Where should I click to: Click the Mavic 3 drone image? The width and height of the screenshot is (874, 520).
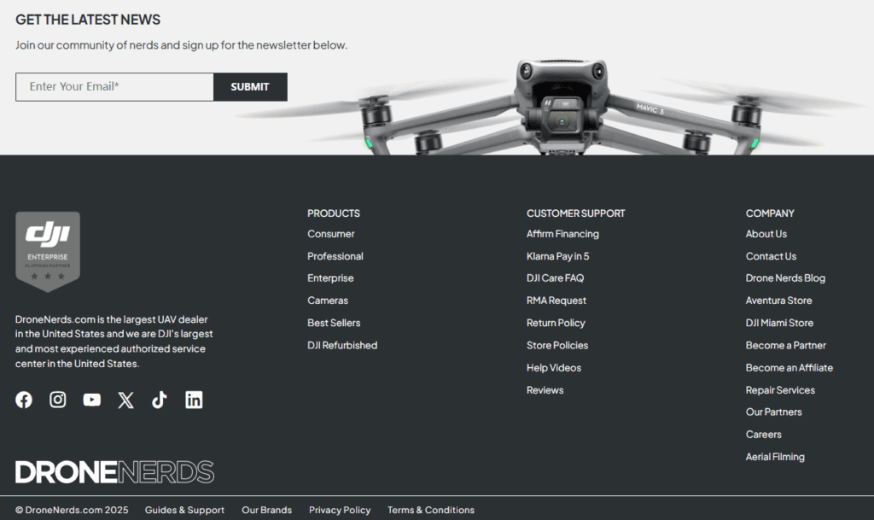tap(559, 111)
